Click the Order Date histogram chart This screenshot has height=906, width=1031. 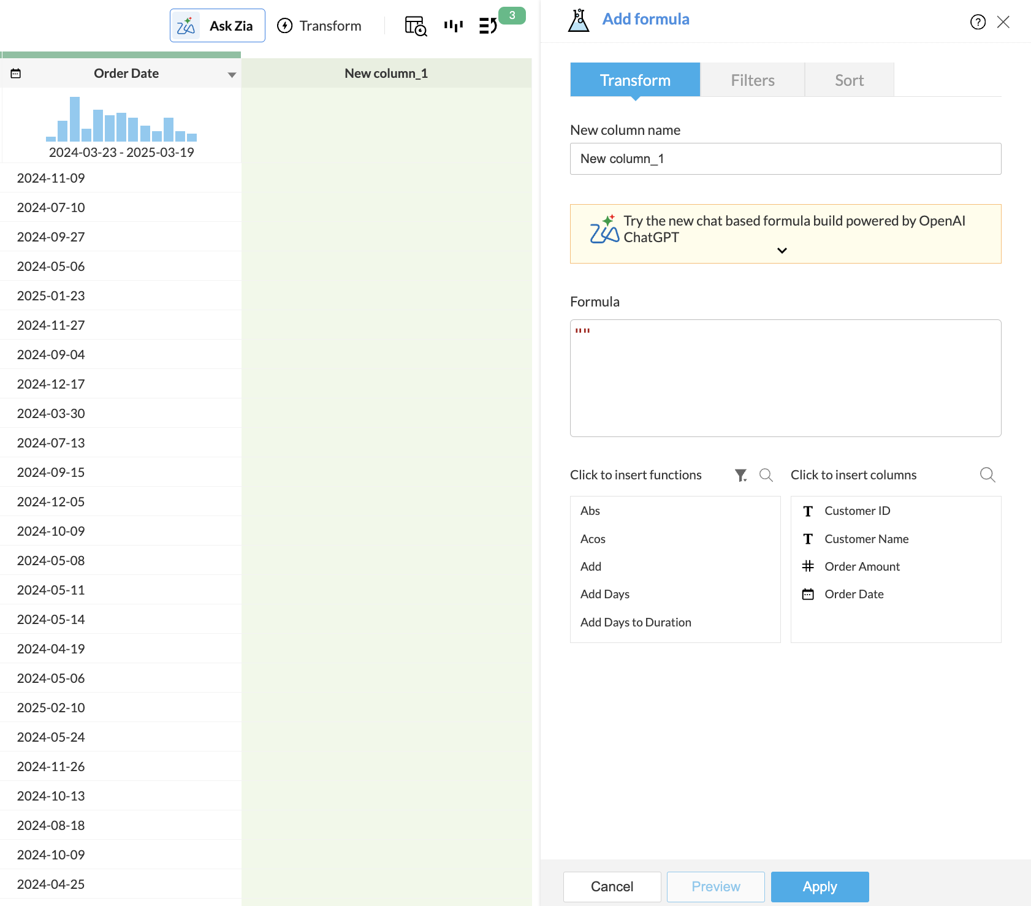[121, 120]
